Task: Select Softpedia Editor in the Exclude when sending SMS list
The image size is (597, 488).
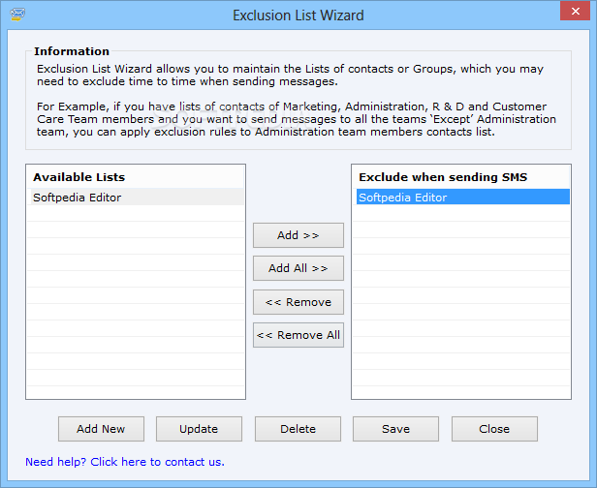Action: tap(463, 197)
